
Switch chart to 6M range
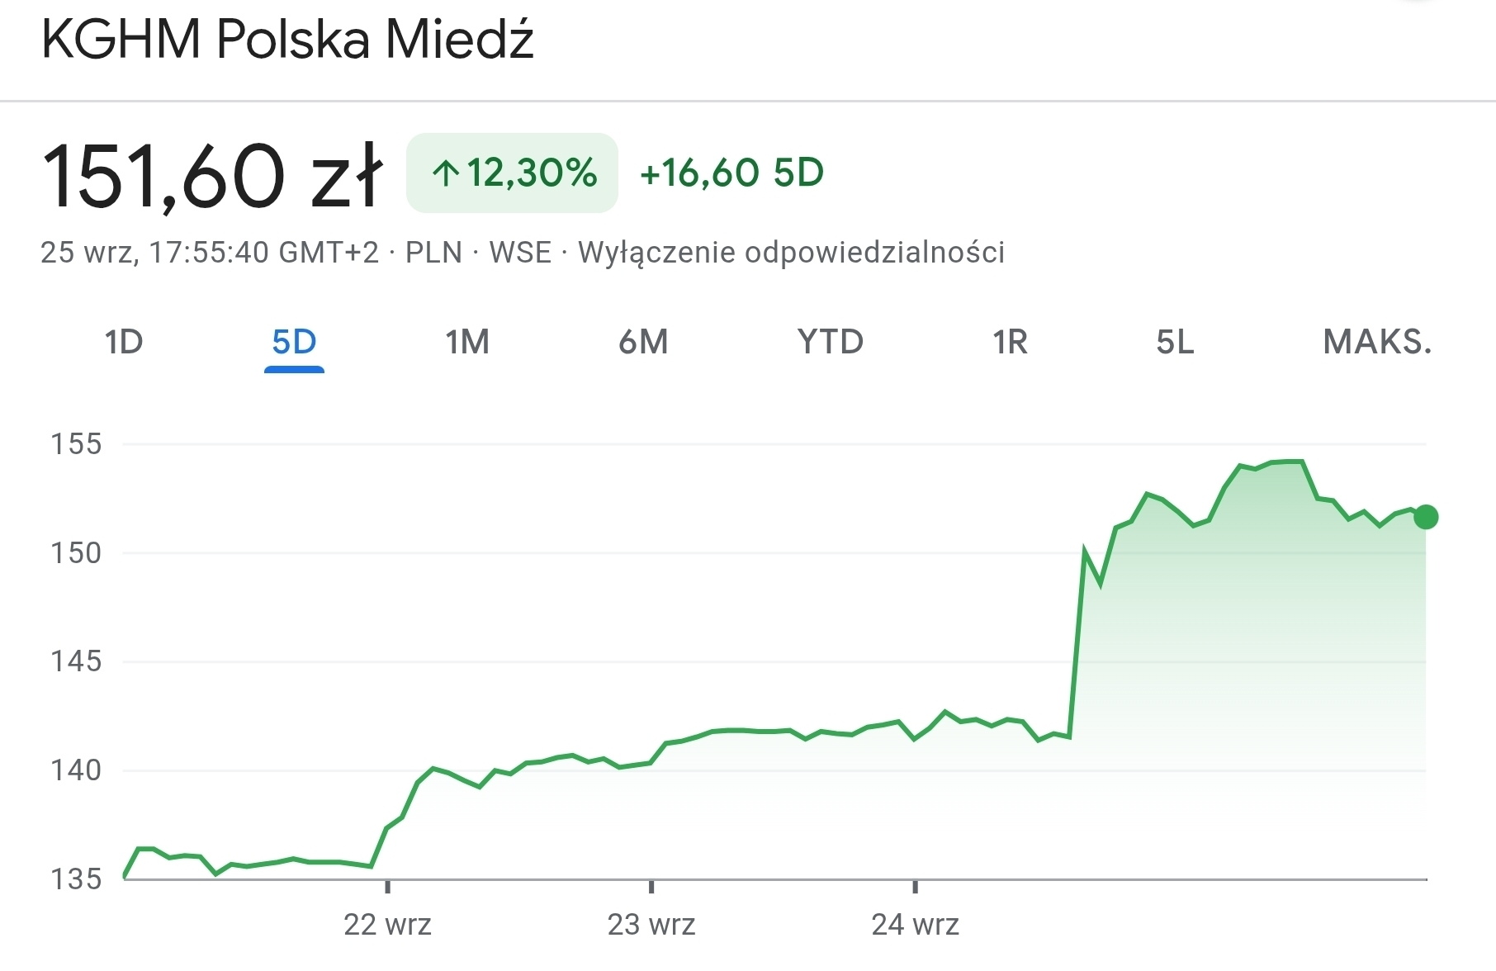tap(643, 342)
